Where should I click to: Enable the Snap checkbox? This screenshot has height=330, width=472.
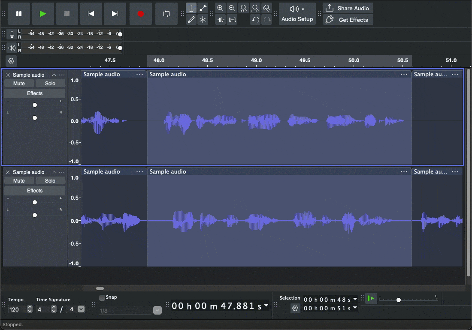(x=102, y=297)
